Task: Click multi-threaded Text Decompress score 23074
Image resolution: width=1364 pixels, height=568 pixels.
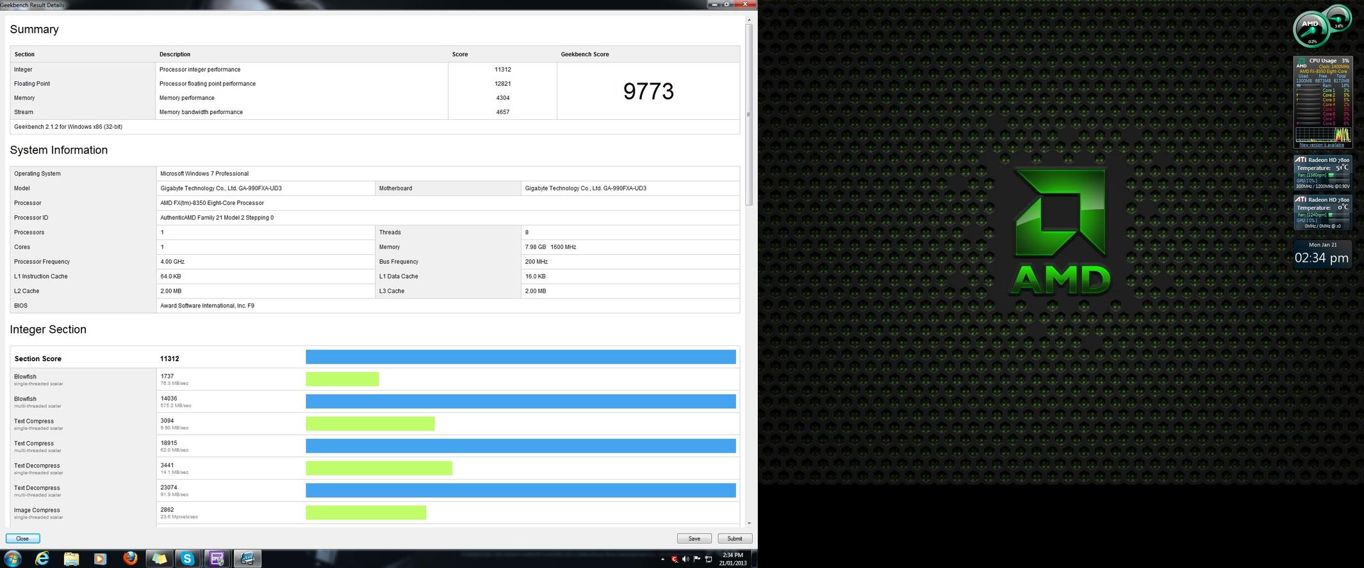Action: click(x=168, y=487)
